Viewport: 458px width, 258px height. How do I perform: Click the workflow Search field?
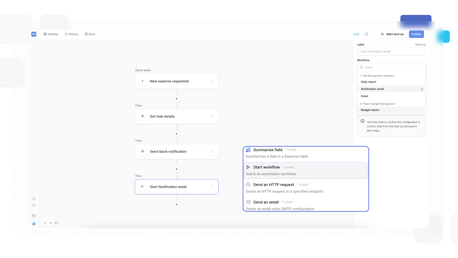tap(391, 67)
